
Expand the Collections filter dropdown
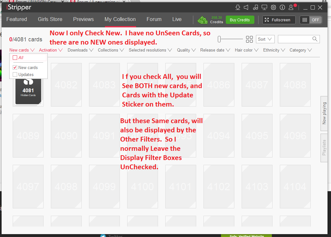[x=111, y=50]
